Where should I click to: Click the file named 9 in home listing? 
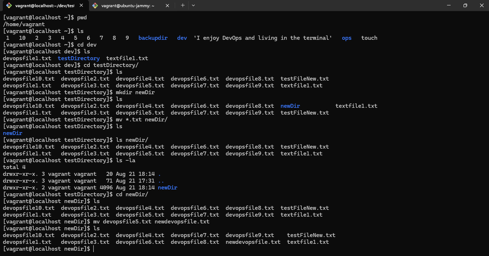[128, 38]
